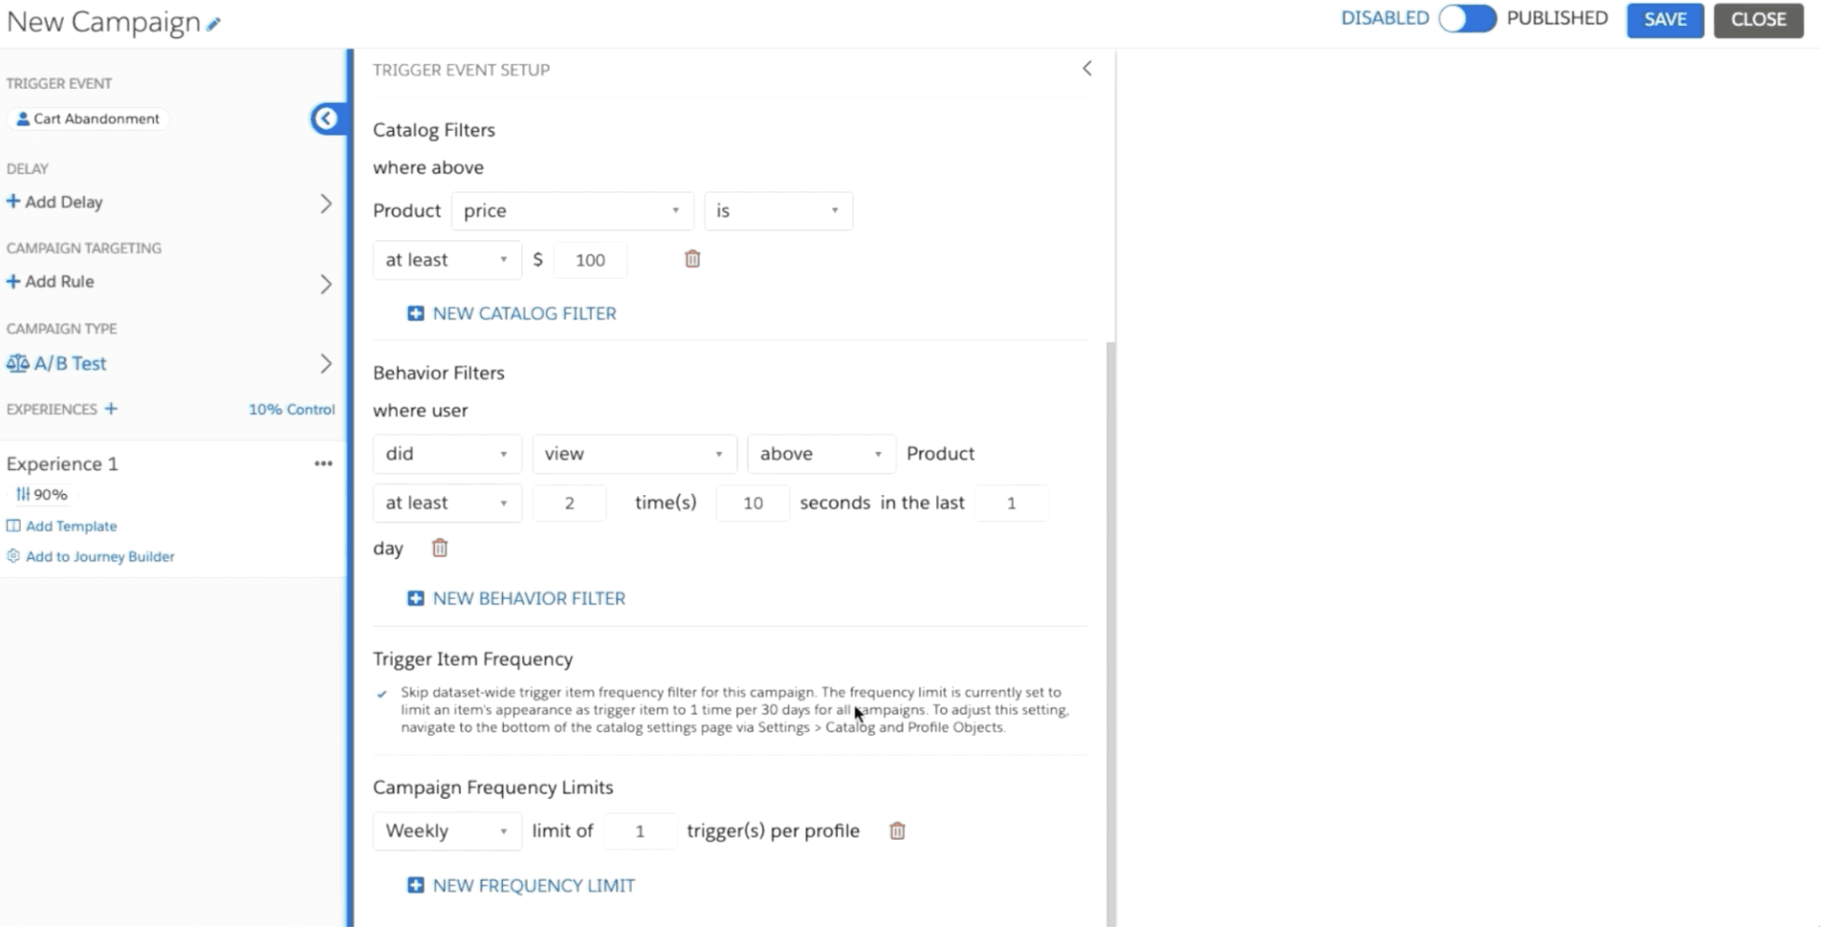Image resolution: width=1840 pixels, height=946 pixels.
Task: Save the campaign
Action: click(1665, 20)
